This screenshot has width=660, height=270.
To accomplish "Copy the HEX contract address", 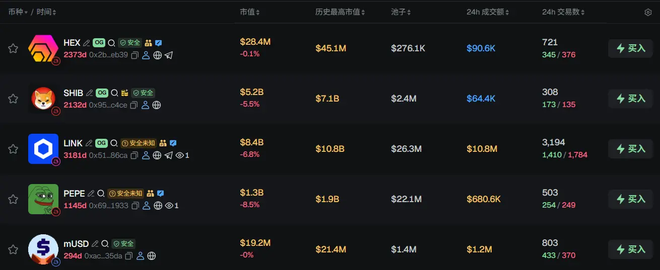I will coord(135,55).
